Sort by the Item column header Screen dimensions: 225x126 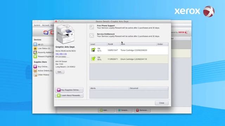[x=138, y=44]
